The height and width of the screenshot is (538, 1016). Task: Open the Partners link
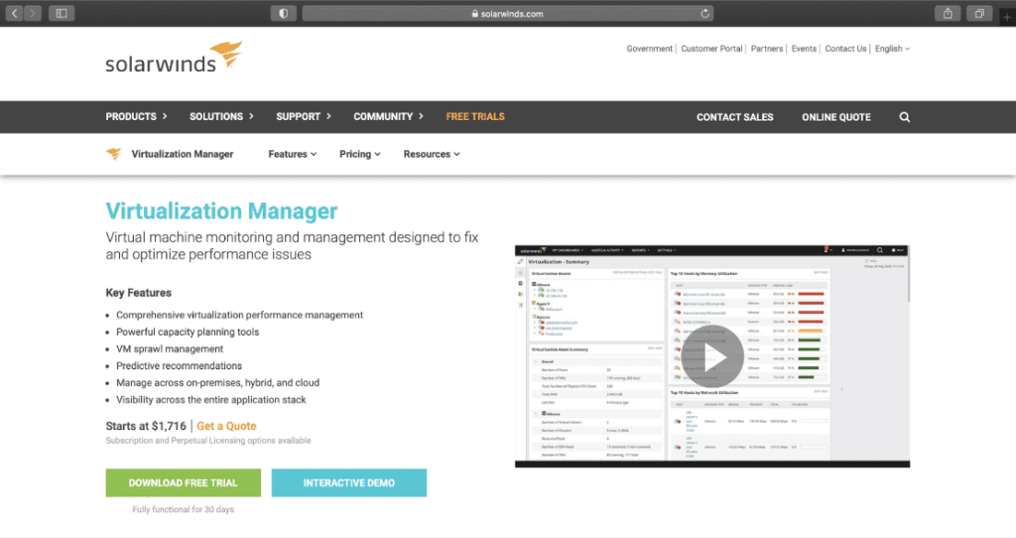pyautogui.click(x=767, y=49)
